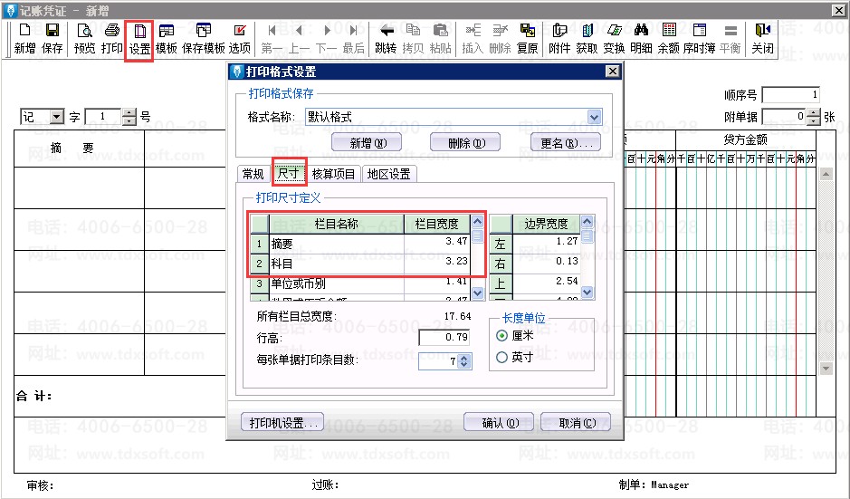Click the 新增 (New) toolbar icon

tap(24, 39)
